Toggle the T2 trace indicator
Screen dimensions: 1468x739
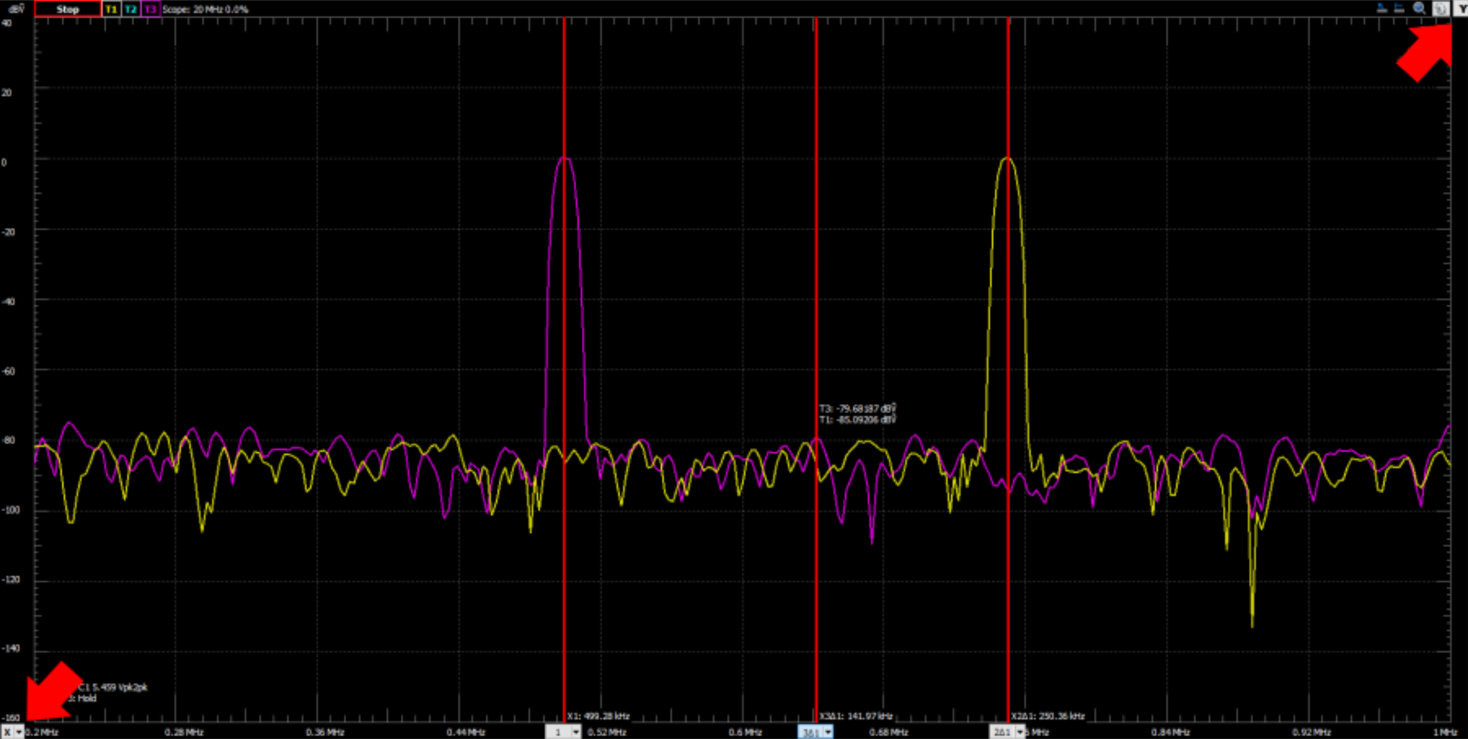click(130, 9)
